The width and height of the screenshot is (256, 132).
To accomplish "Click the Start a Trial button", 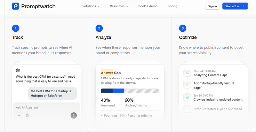I will click(x=235, y=6).
